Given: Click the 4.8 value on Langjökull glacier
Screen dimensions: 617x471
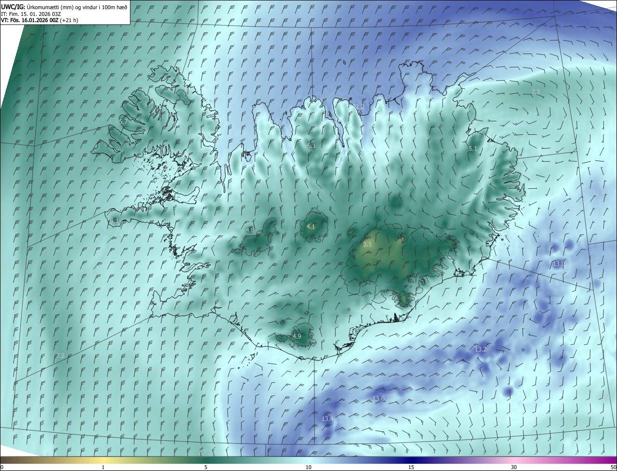Looking at the screenshot, I should point(250,230).
